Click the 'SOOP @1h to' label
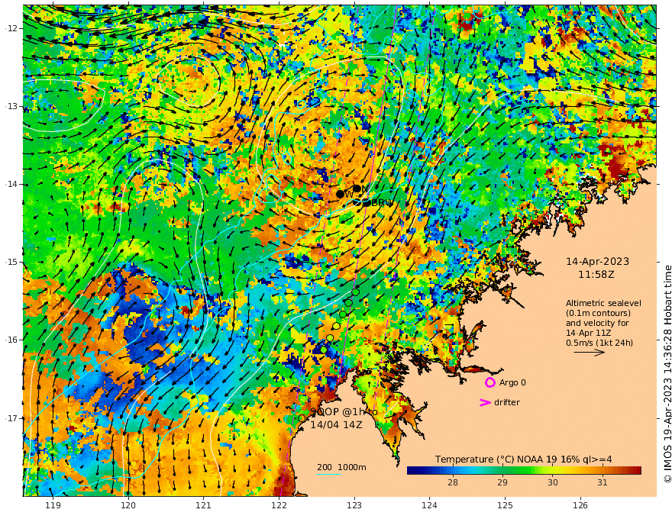Viewport: 672px width, 519px height. (x=344, y=411)
